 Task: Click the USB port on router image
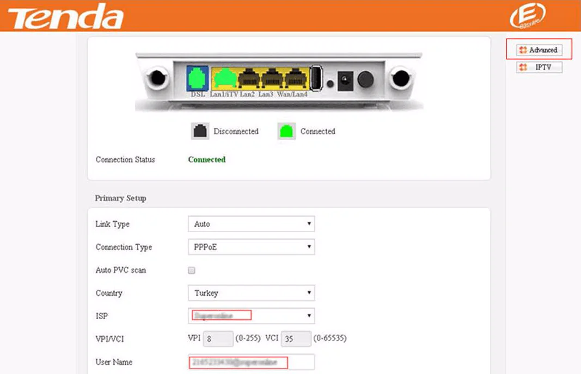click(316, 78)
